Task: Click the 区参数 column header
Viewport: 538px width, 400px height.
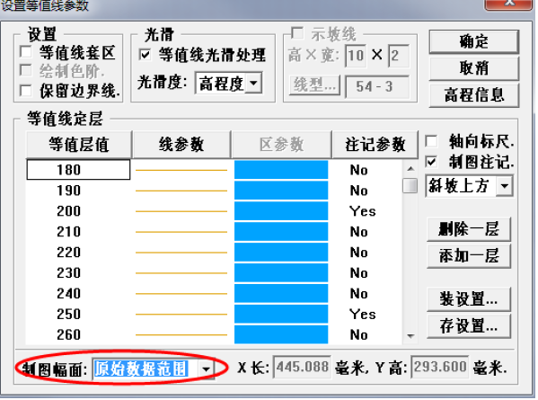Action: tap(282, 144)
